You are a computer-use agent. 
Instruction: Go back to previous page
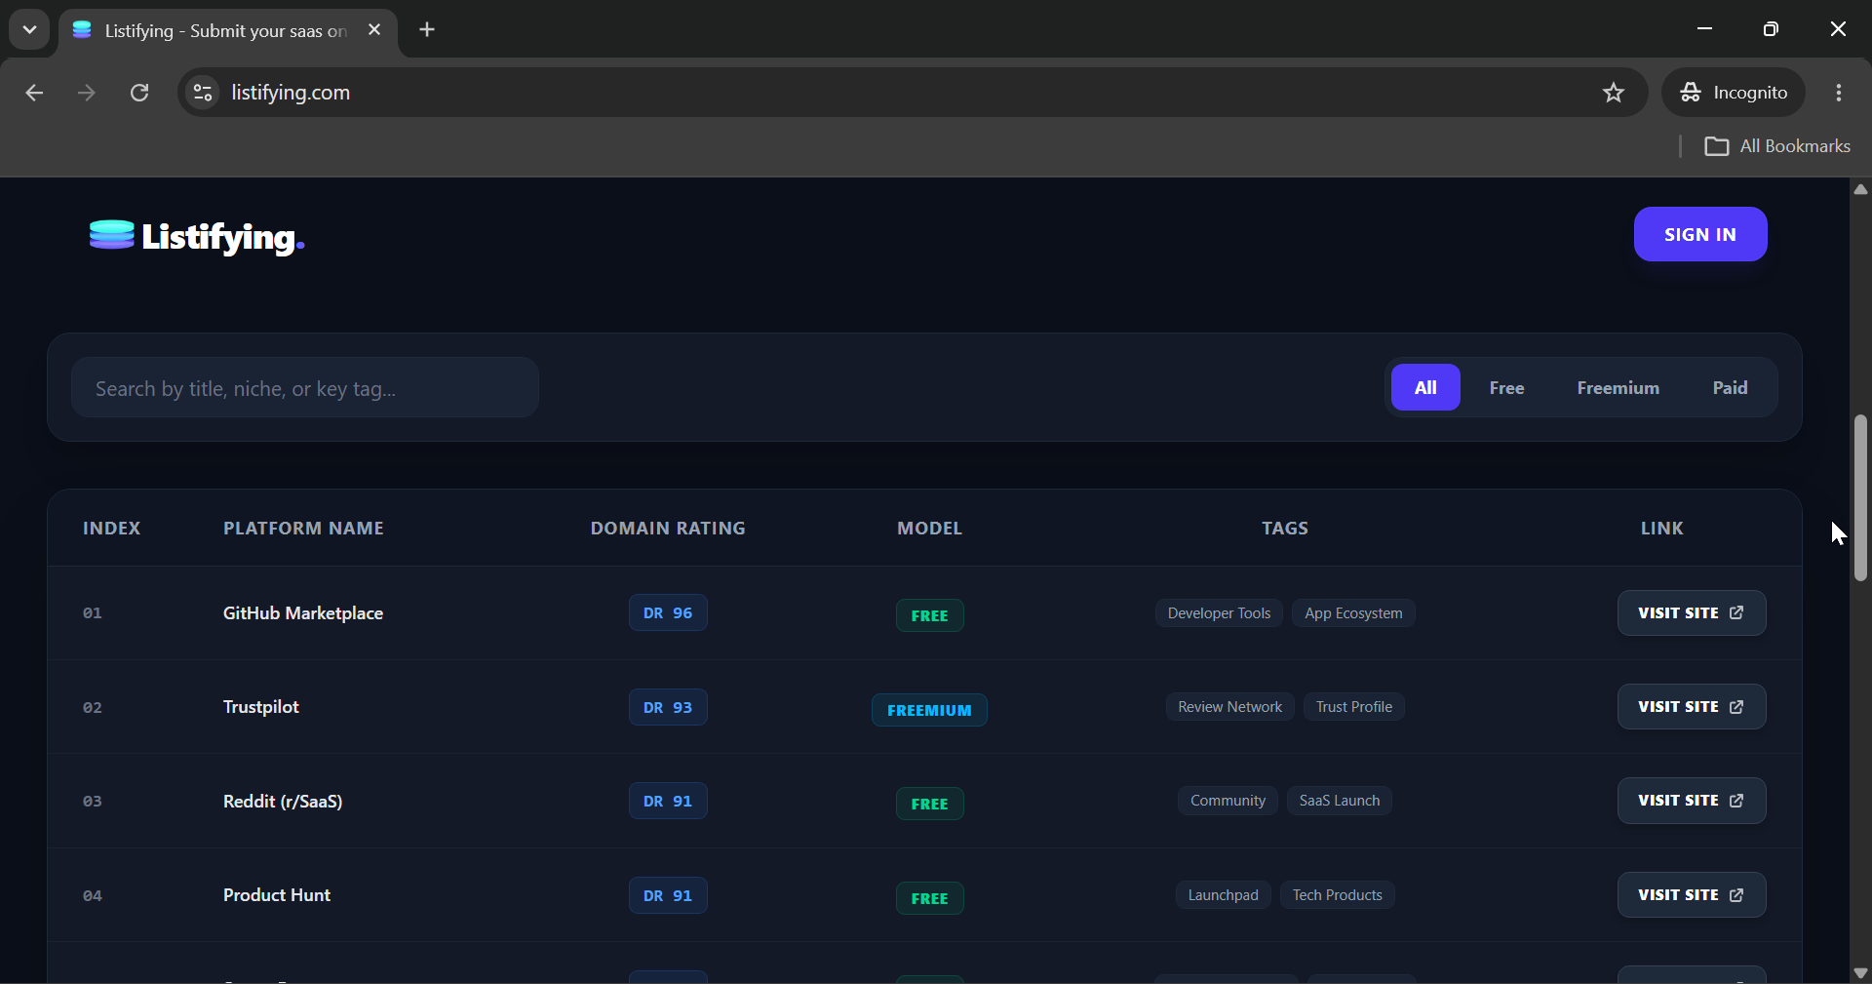[x=34, y=93]
